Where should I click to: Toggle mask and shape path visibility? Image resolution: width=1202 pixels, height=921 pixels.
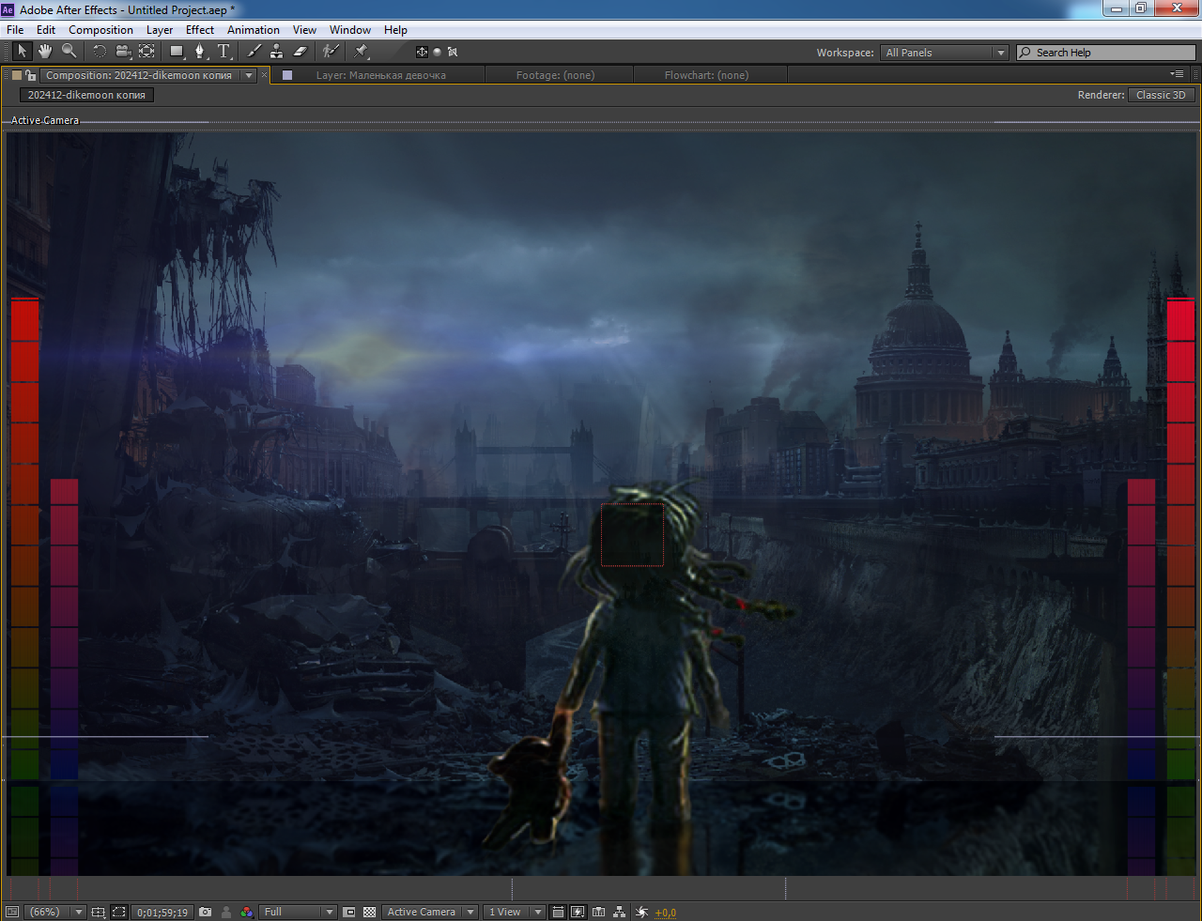[119, 912]
